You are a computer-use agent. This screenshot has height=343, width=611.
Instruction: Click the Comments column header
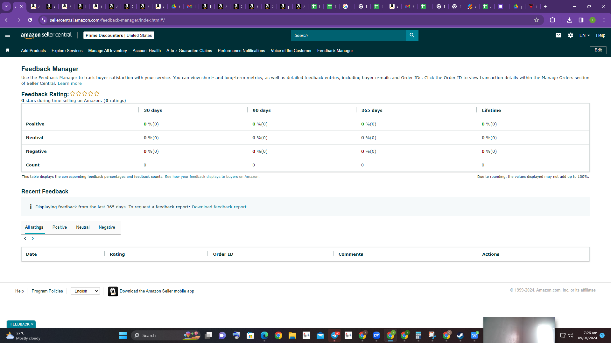click(x=351, y=254)
